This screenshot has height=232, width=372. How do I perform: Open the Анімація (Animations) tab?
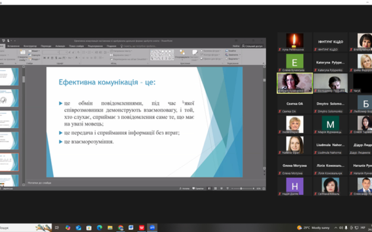[x=60, y=46]
